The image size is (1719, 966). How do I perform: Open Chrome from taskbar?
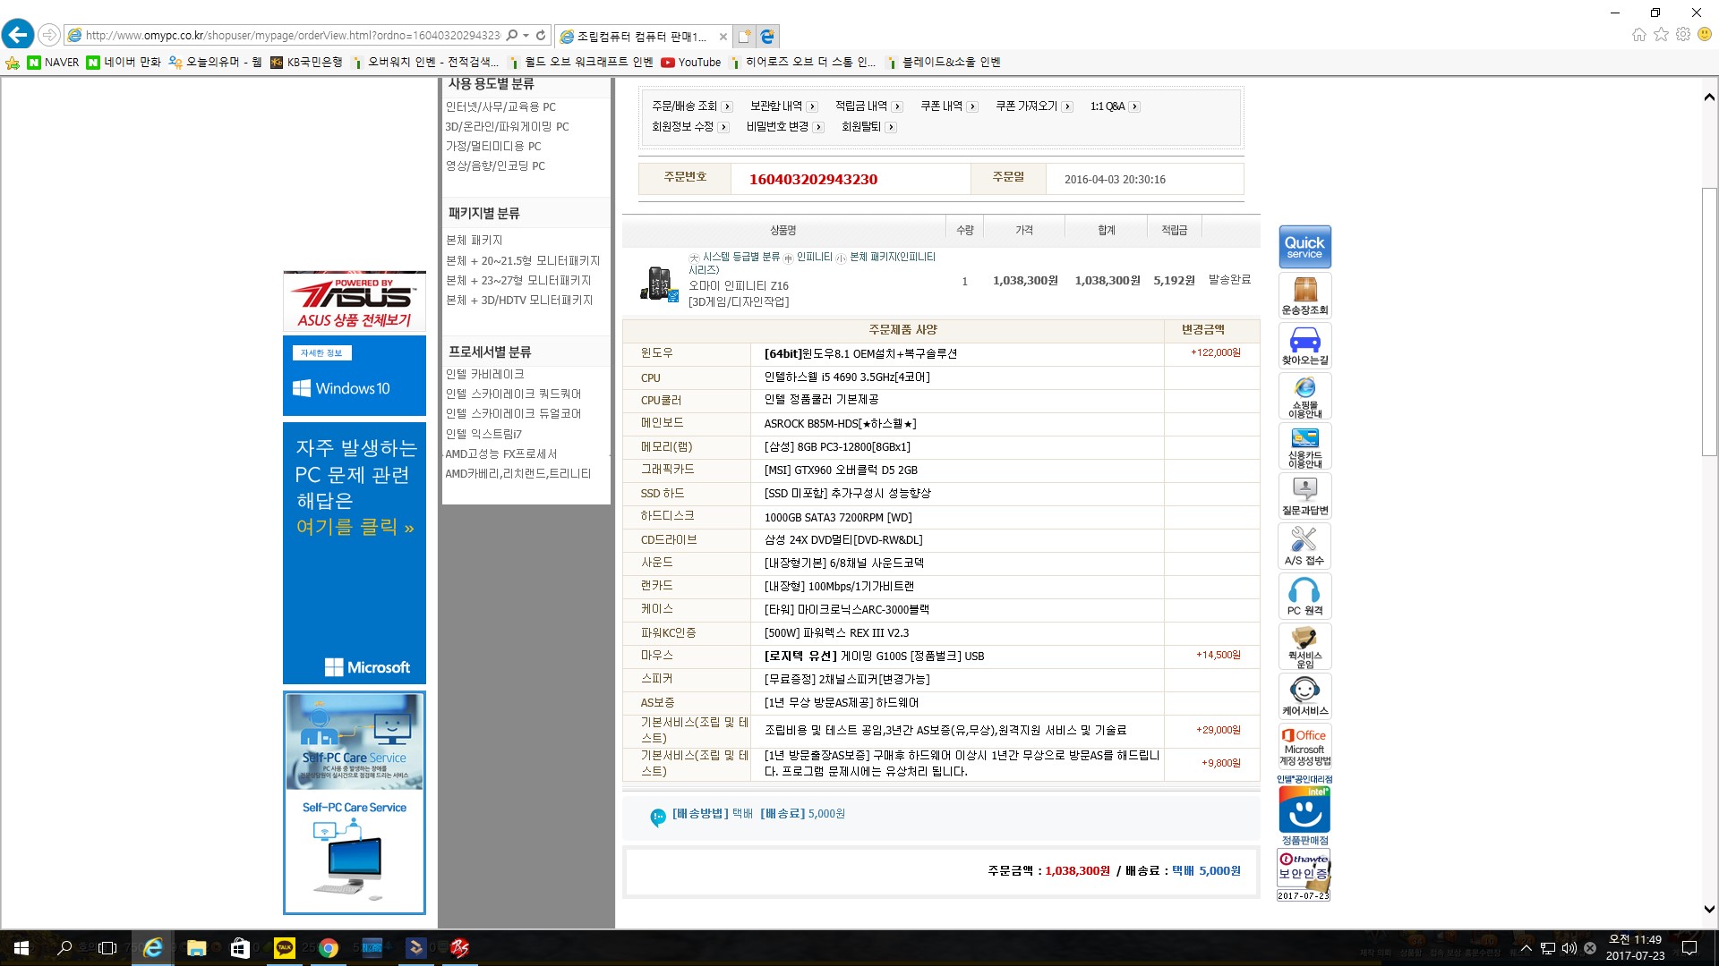(x=329, y=948)
